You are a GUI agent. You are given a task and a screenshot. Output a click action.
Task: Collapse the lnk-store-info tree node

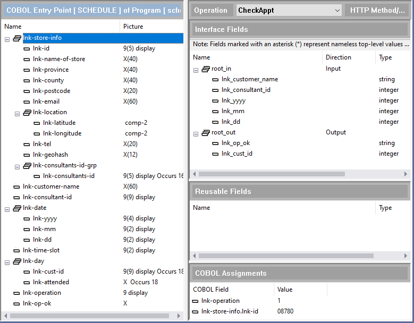[7, 38]
